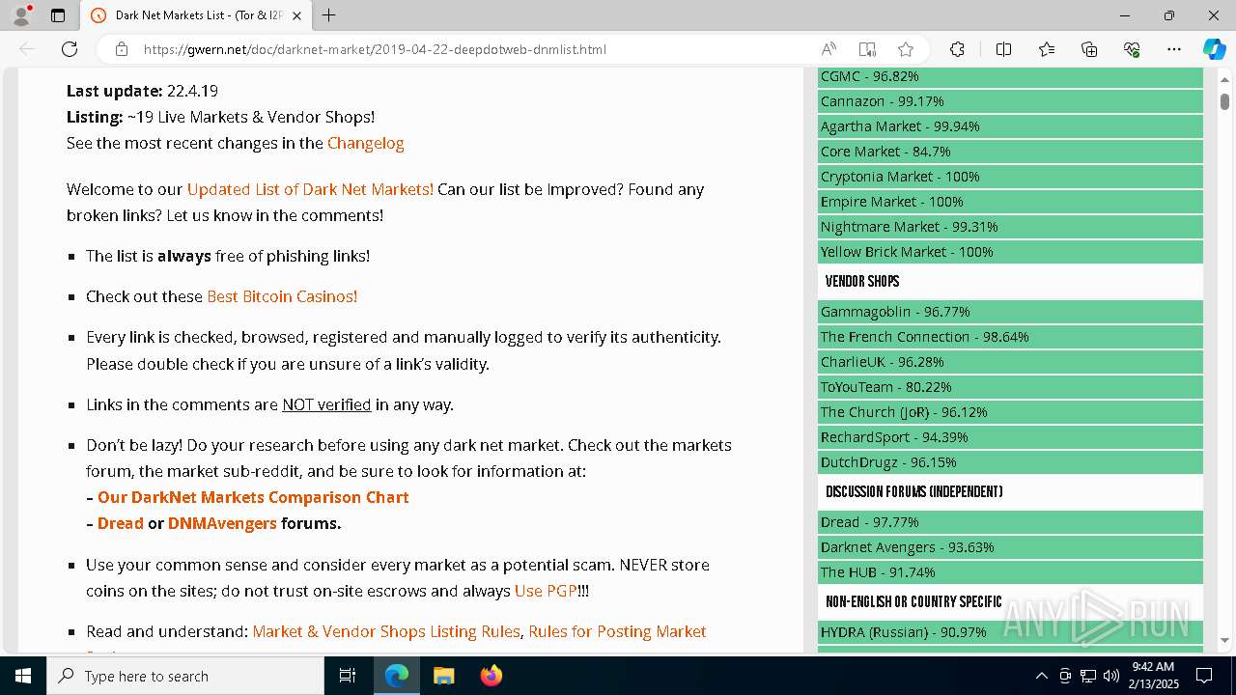1236x695 pixels.
Task: Open a new tab with plus button
Action: [329, 15]
